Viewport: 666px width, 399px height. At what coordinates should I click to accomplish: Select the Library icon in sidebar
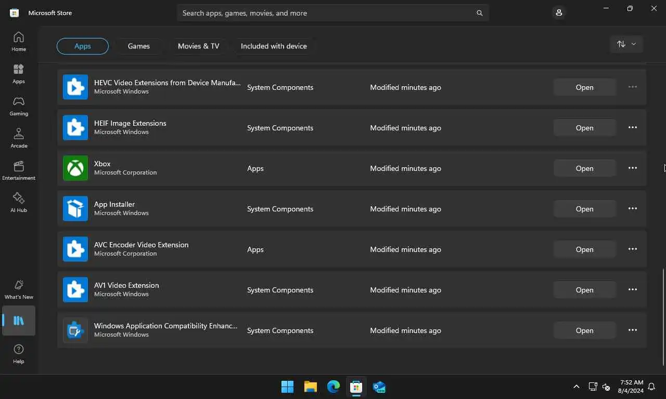[x=19, y=321]
